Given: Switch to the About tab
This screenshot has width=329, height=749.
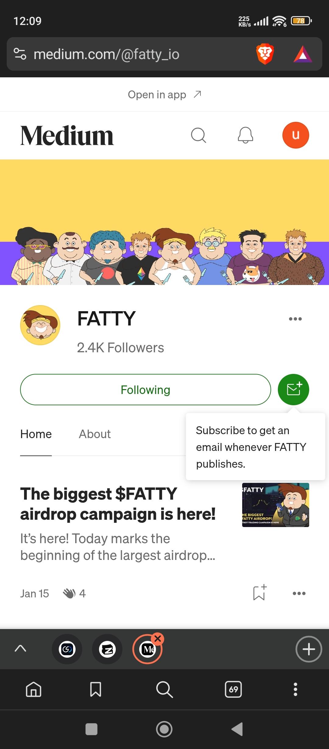Looking at the screenshot, I should pos(95,434).
